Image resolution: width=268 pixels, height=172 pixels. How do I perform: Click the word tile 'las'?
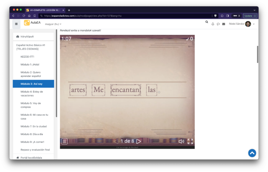[151, 90]
